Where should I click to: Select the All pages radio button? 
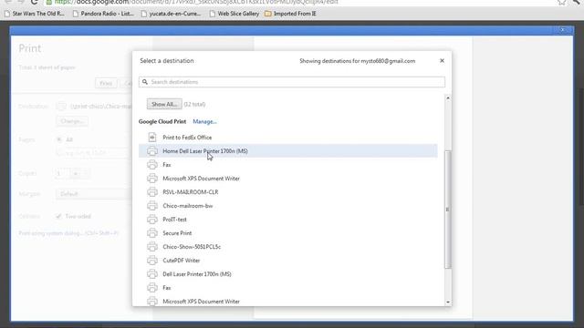[58, 139]
